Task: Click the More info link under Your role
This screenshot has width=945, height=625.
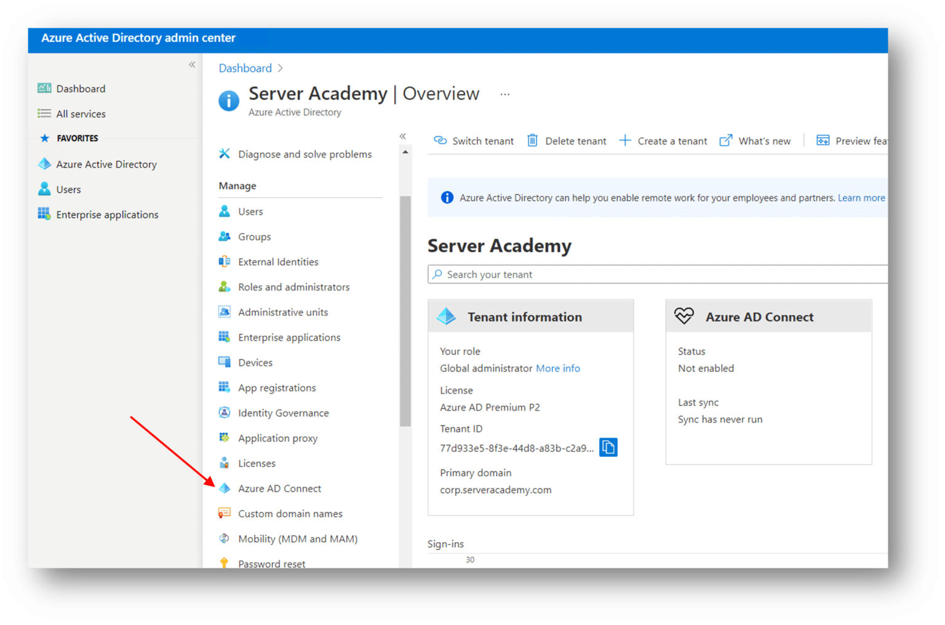Action: 557,368
